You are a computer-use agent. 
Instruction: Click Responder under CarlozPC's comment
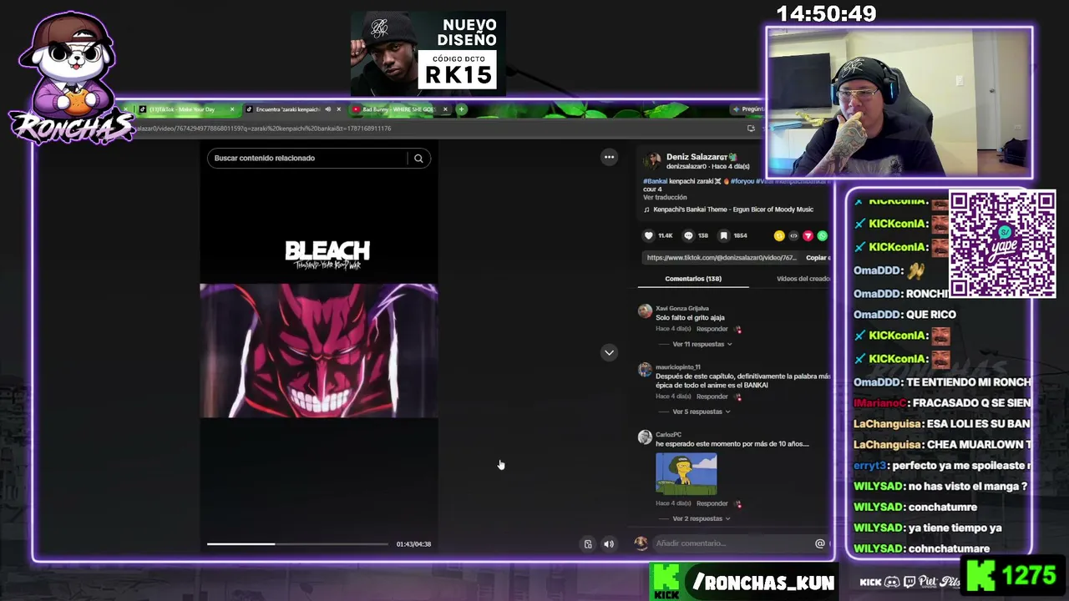click(712, 504)
